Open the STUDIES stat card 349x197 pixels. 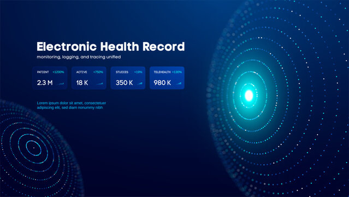pos(128,78)
